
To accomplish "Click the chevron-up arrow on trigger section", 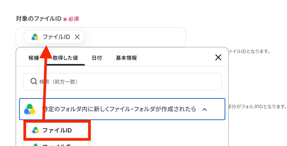I will point(204,109).
